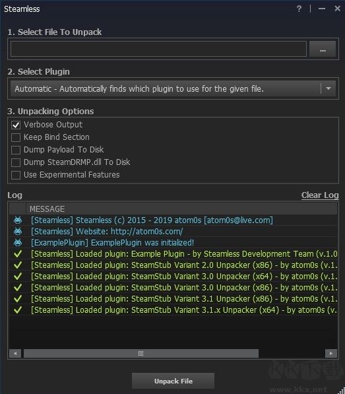This screenshot has height=394, width=345.
Task: Click the resize grip at the window corner
Action: click(x=341, y=390)
